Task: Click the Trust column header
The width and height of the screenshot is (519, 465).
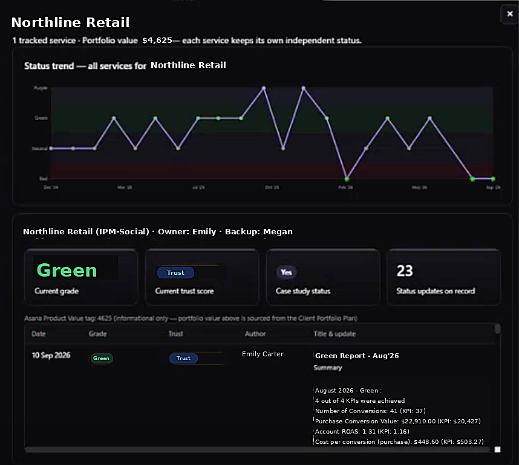Action: pyautogui.click(x=175, y=334)
